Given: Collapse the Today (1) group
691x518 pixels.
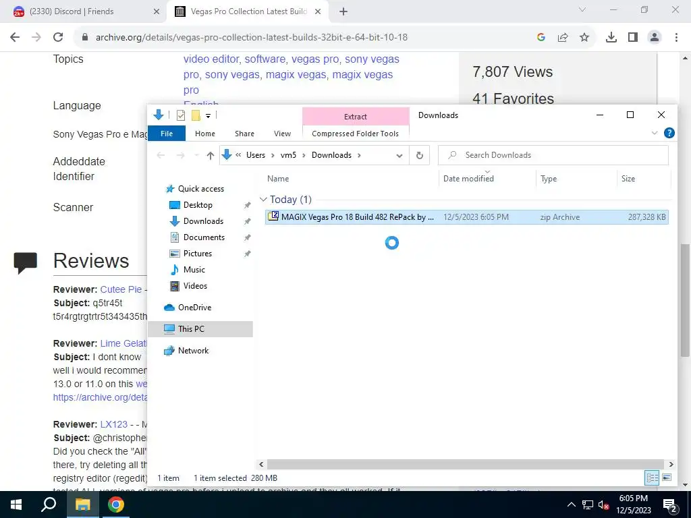Looking at the screenshot, I should (x=264, y=200).
